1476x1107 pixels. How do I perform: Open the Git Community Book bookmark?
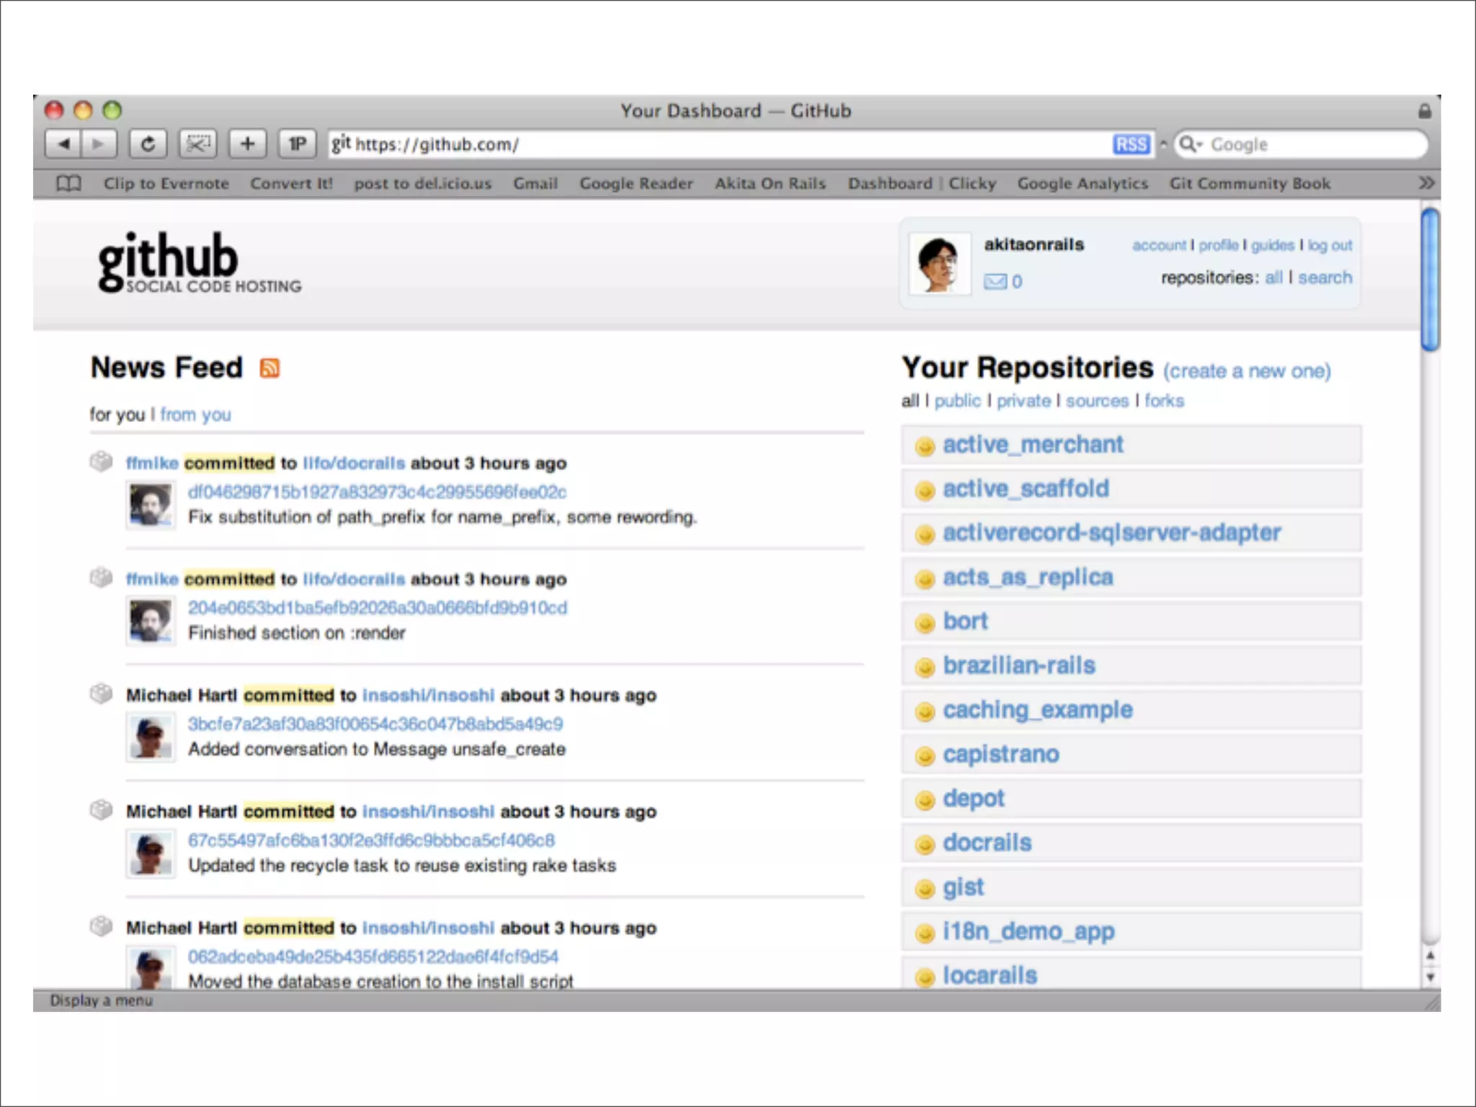[x=1250, y=184]
